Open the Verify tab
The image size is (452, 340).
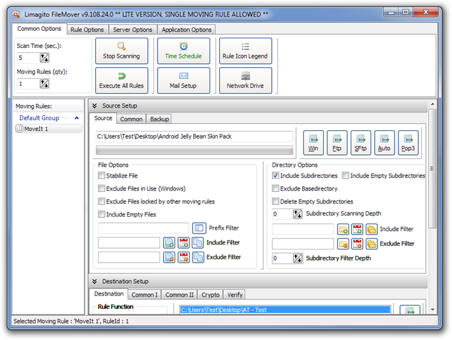pyautogui.click(x=235, y=295)
